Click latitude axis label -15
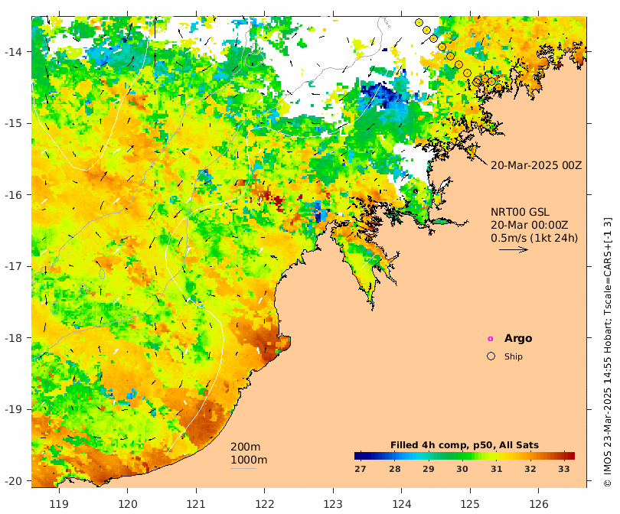The image size is (620, 514). [14, 123]
